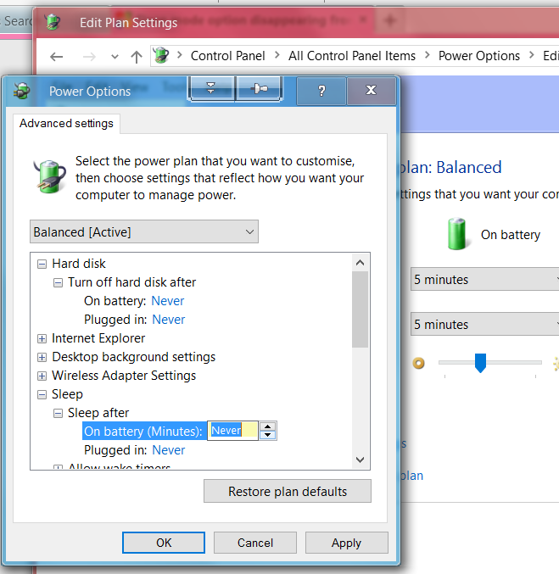Click Control Panel in the breadcrumb
The image size is (559, 574).
[x=228, y=56]
